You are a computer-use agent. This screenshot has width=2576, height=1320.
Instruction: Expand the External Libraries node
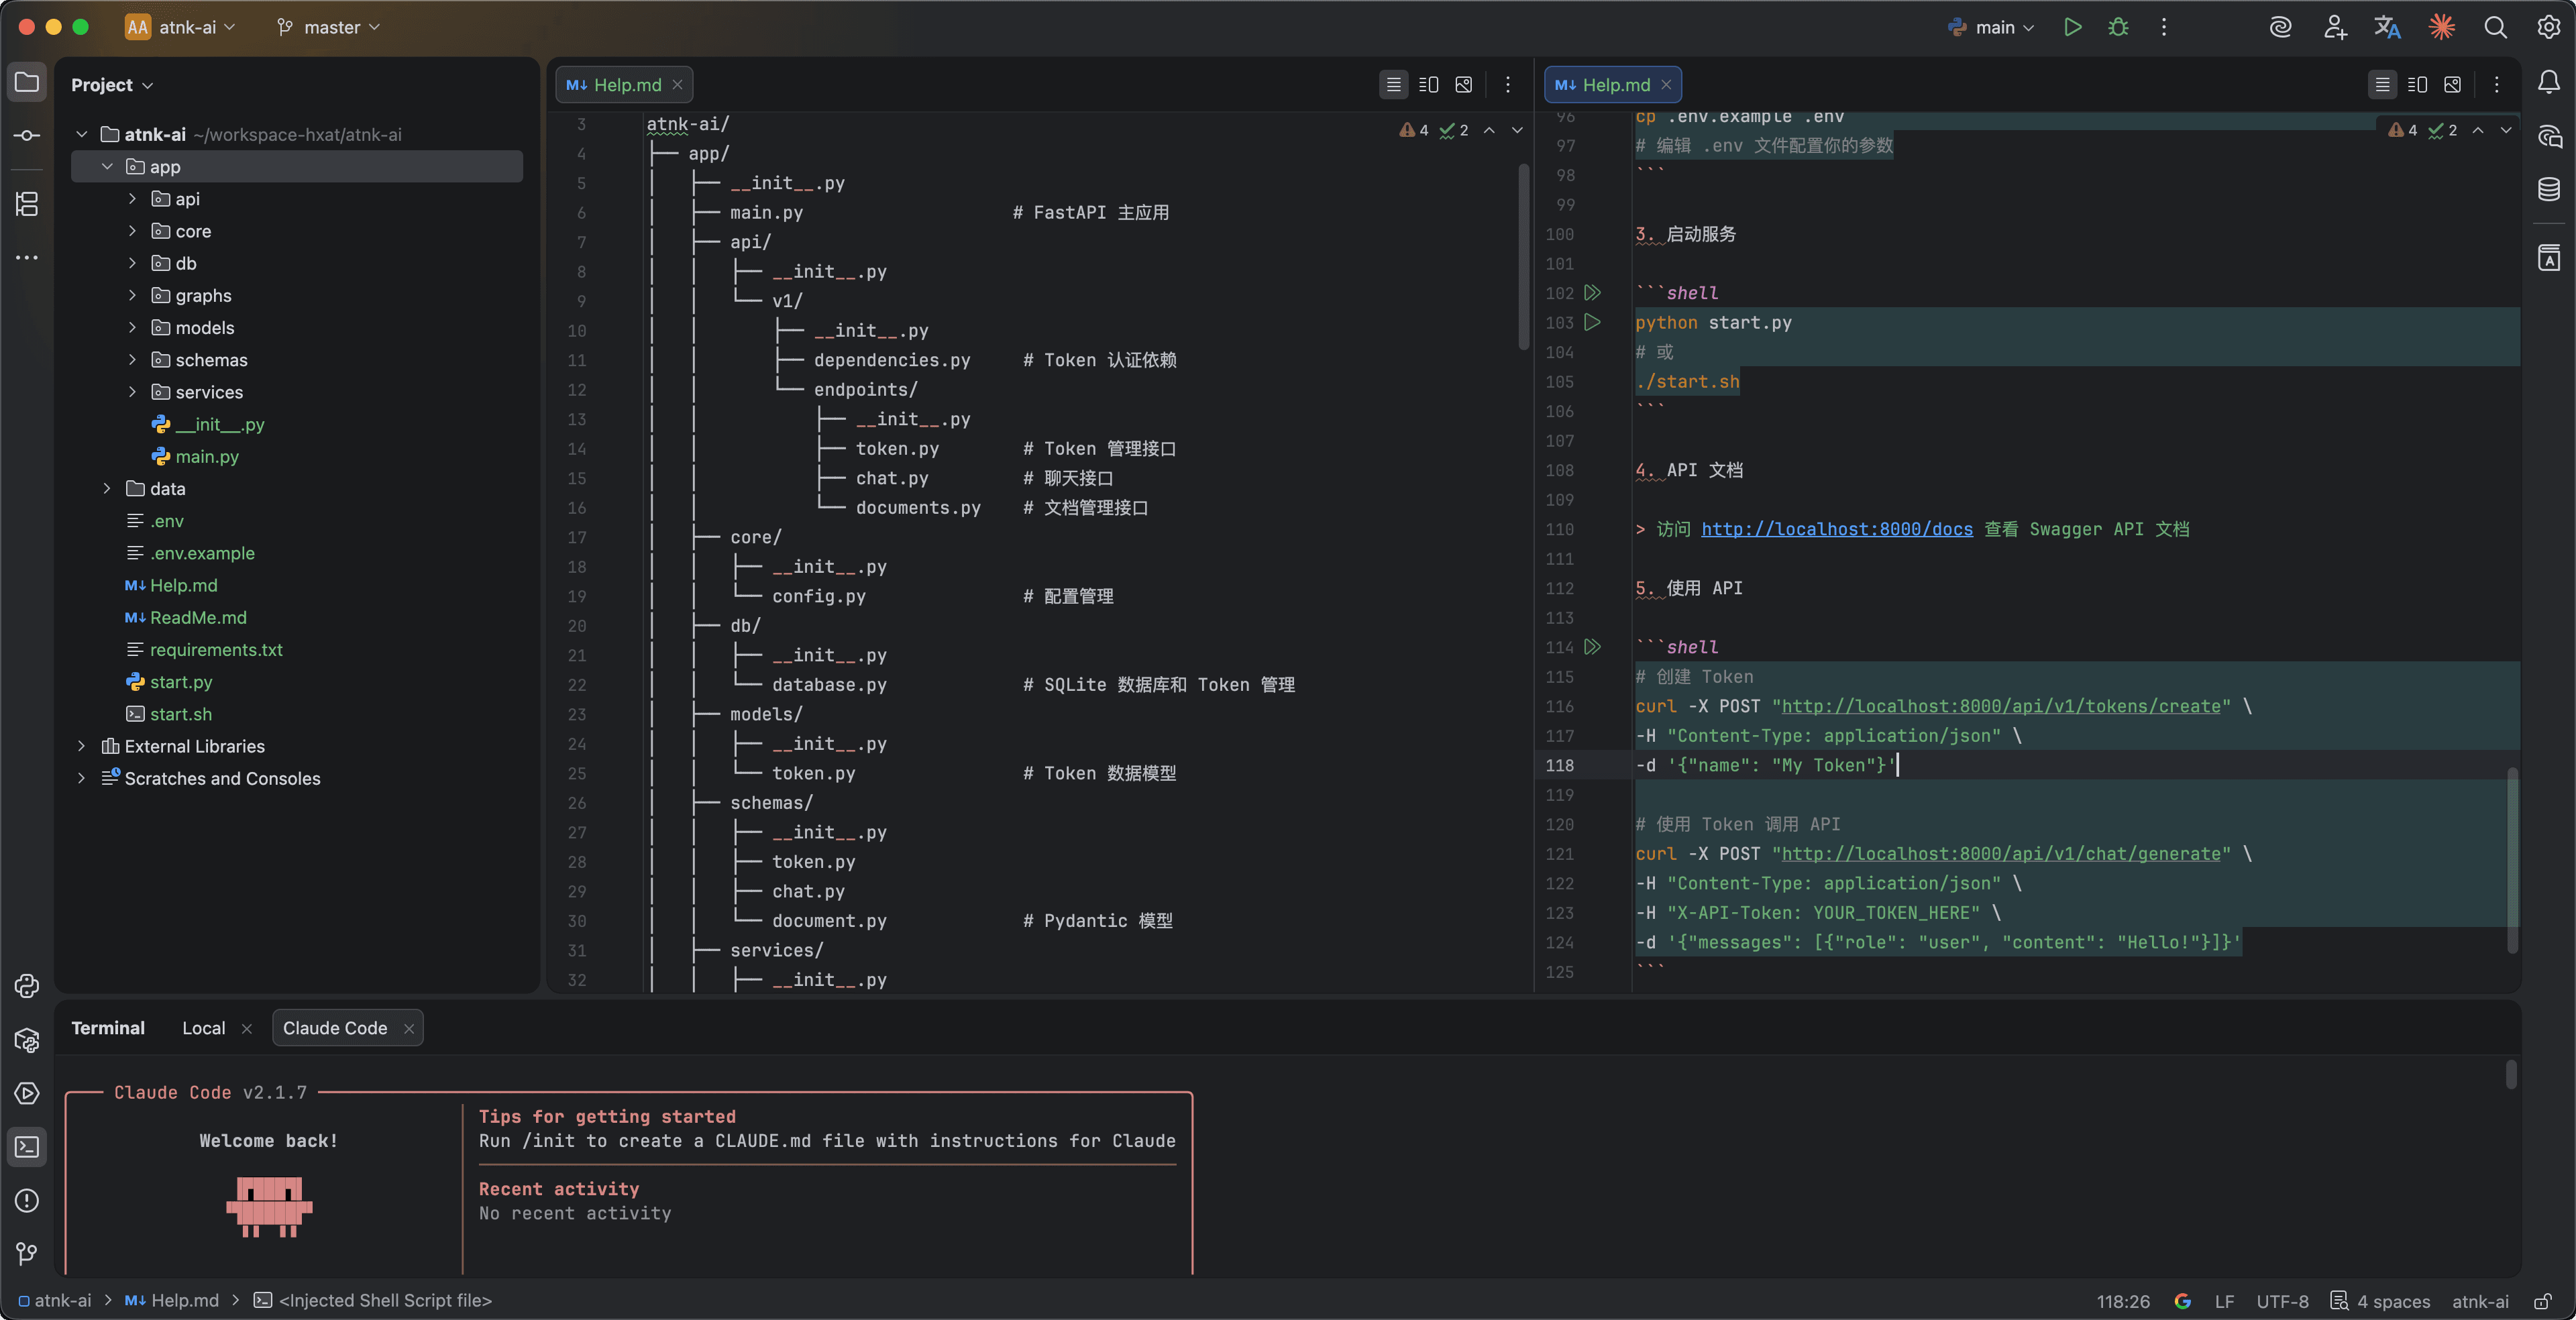81,746
